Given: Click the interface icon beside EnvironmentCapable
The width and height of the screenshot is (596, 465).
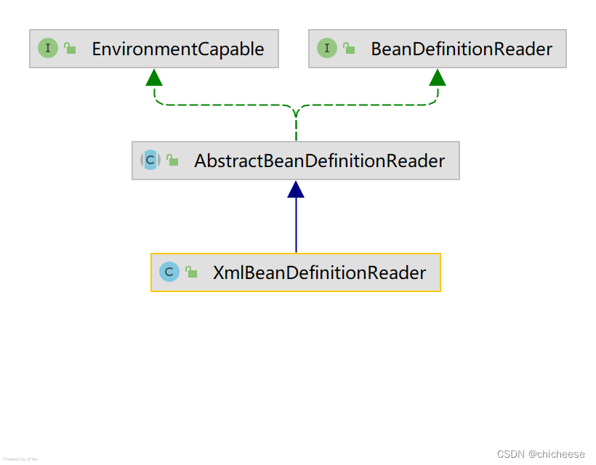Looking at the screenshot, I should click(x=48, y=48).
